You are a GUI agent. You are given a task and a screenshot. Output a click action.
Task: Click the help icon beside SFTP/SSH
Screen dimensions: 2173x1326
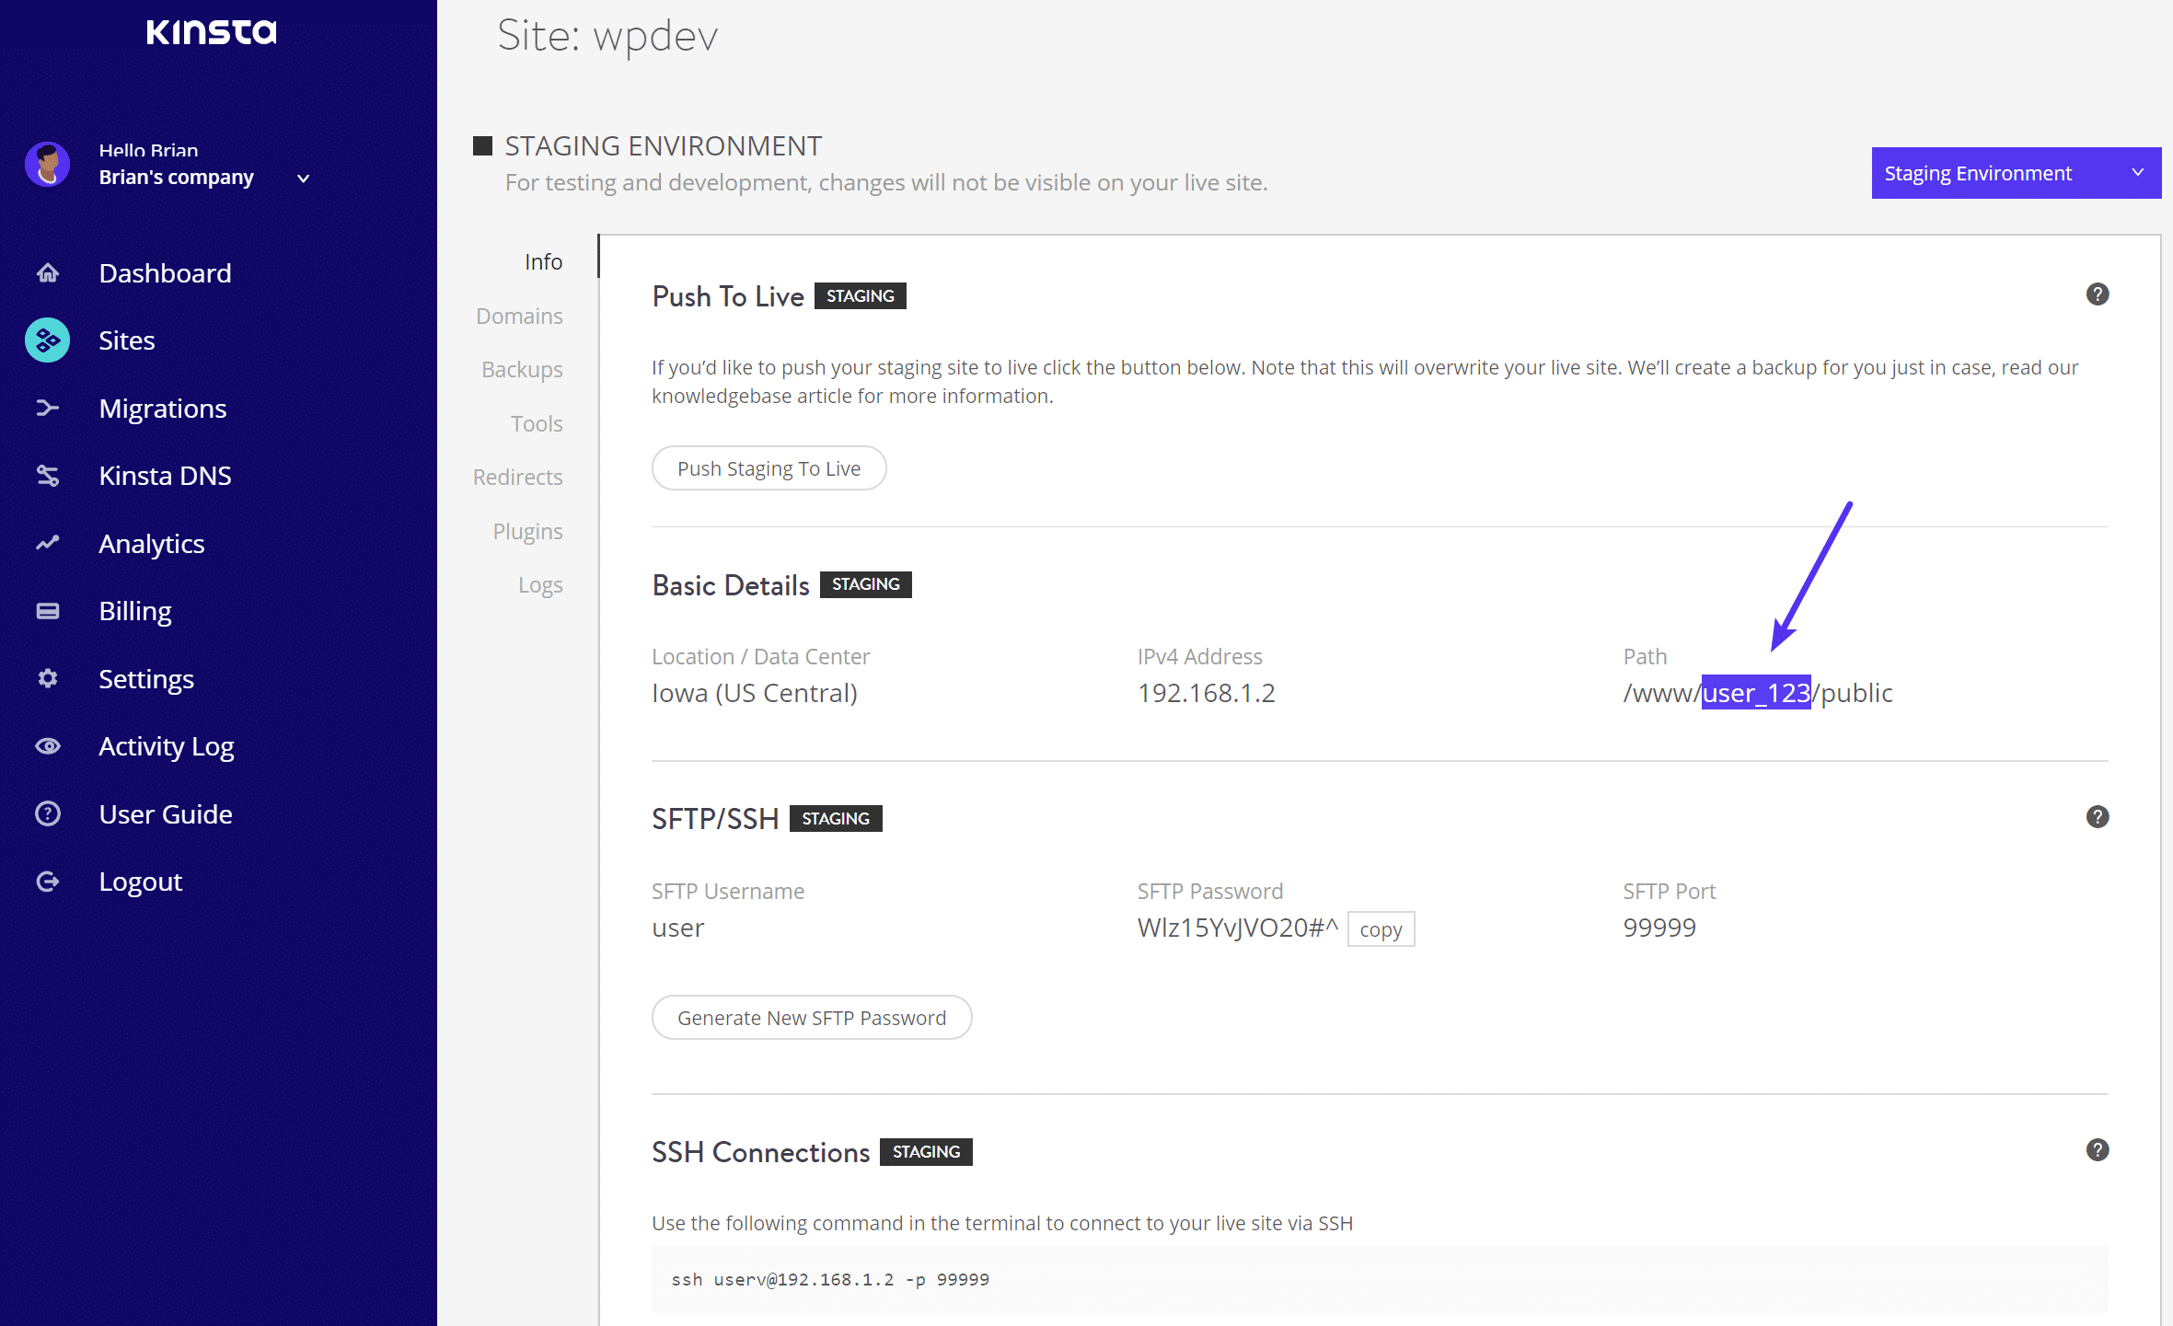(2098, 816)
